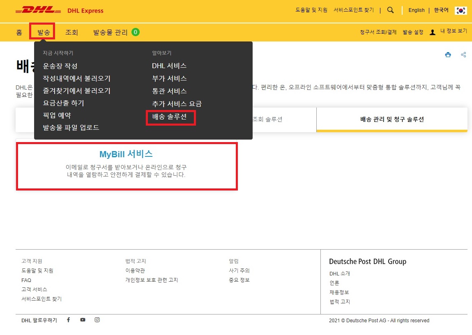Click 도움말 및 지원 in header
The image size is (472, 335).
click(311, 10)
